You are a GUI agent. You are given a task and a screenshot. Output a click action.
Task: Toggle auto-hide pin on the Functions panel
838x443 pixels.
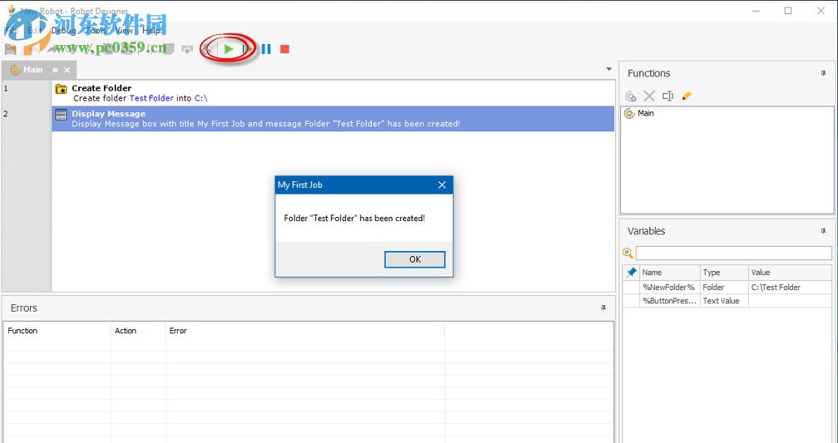pyautogui.click(x=823, y=74)
